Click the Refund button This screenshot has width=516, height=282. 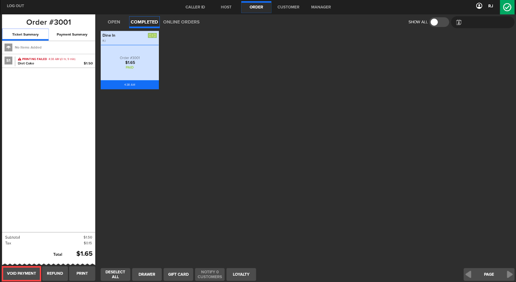coord(55,273)
